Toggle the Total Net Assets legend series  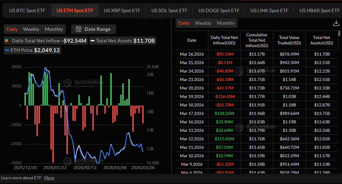pos(123,41)
